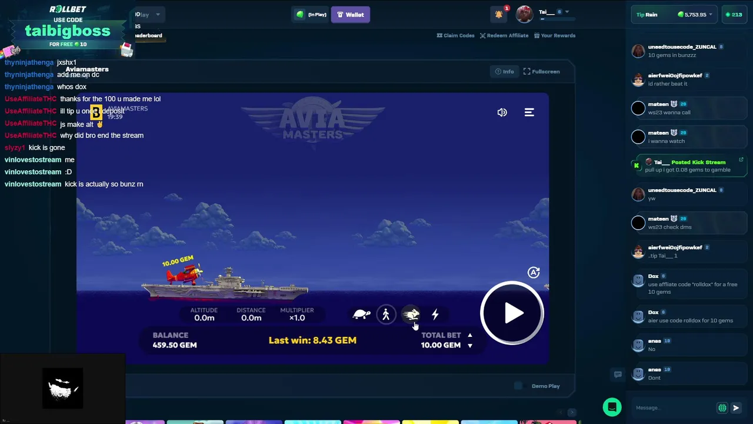The height and width of the screenshot is (424, 753).
Task: Open the chat language globe icon
Action: [722, 408]
